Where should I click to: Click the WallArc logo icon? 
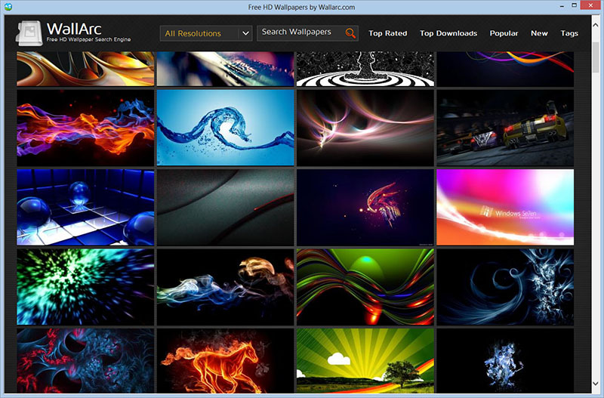point(29,33)
